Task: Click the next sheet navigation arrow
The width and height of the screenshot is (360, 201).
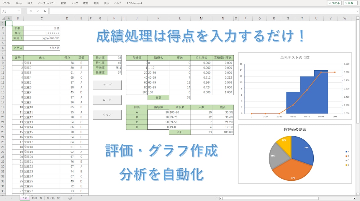Action: pos(11,198)
